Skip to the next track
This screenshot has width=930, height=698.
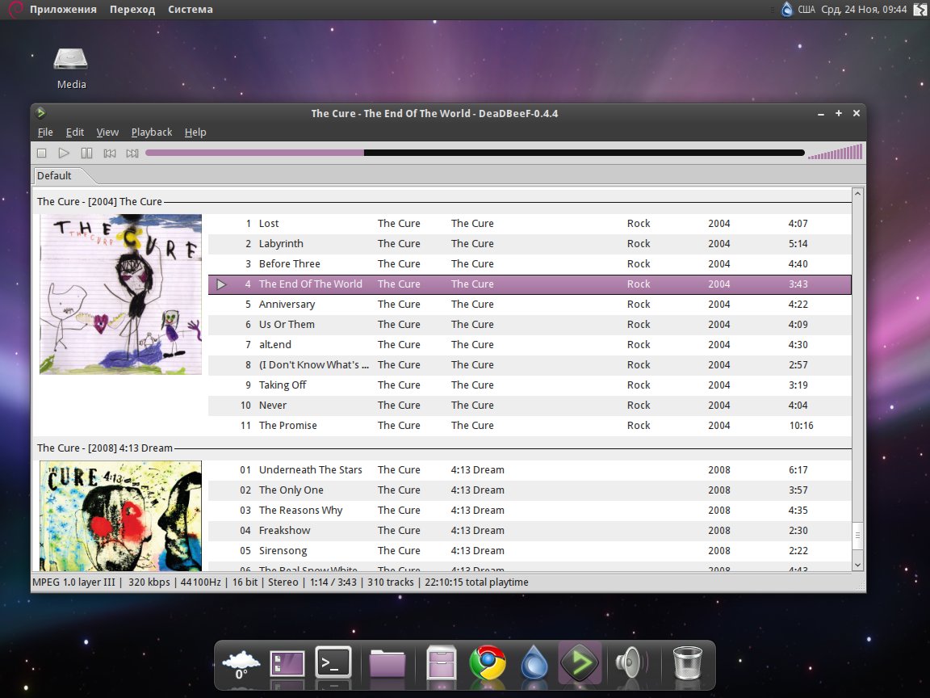(x=132, y=153)
